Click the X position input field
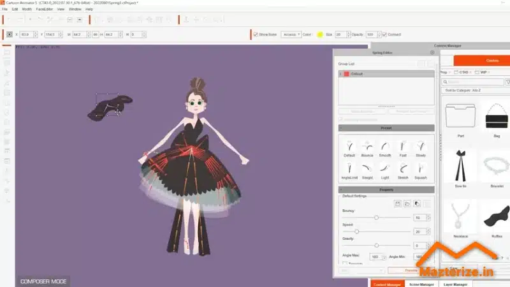 [27, 34]
